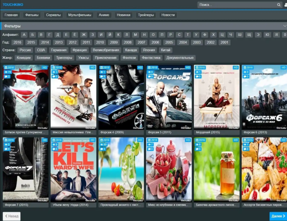Open the Мордекай poster
This screenshot has width=287, height=221.
217,97
